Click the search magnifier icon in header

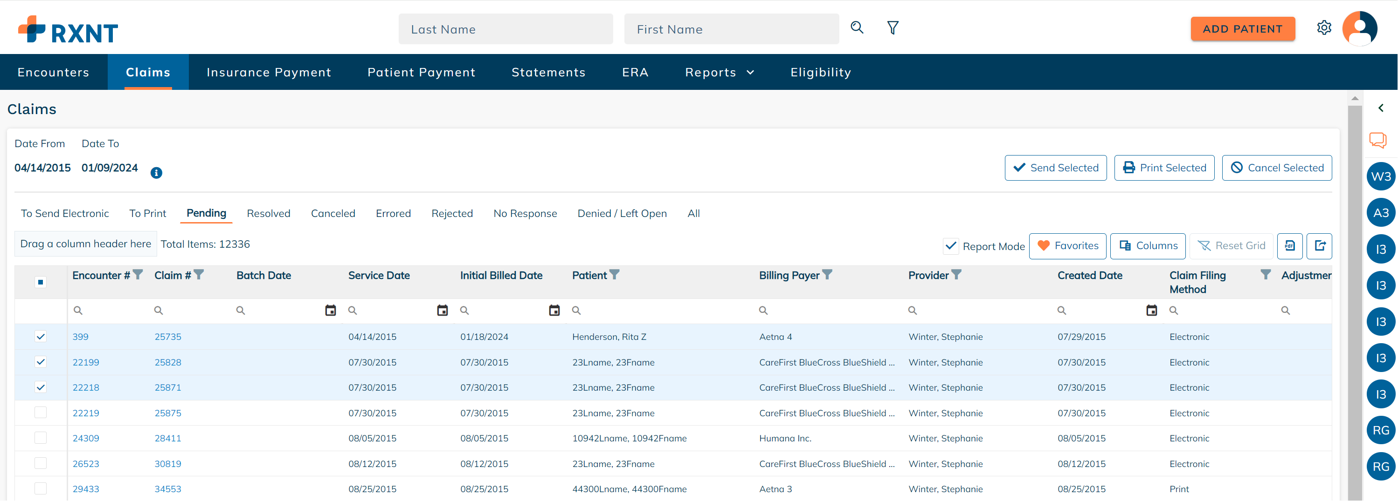[x=857, y=27]
